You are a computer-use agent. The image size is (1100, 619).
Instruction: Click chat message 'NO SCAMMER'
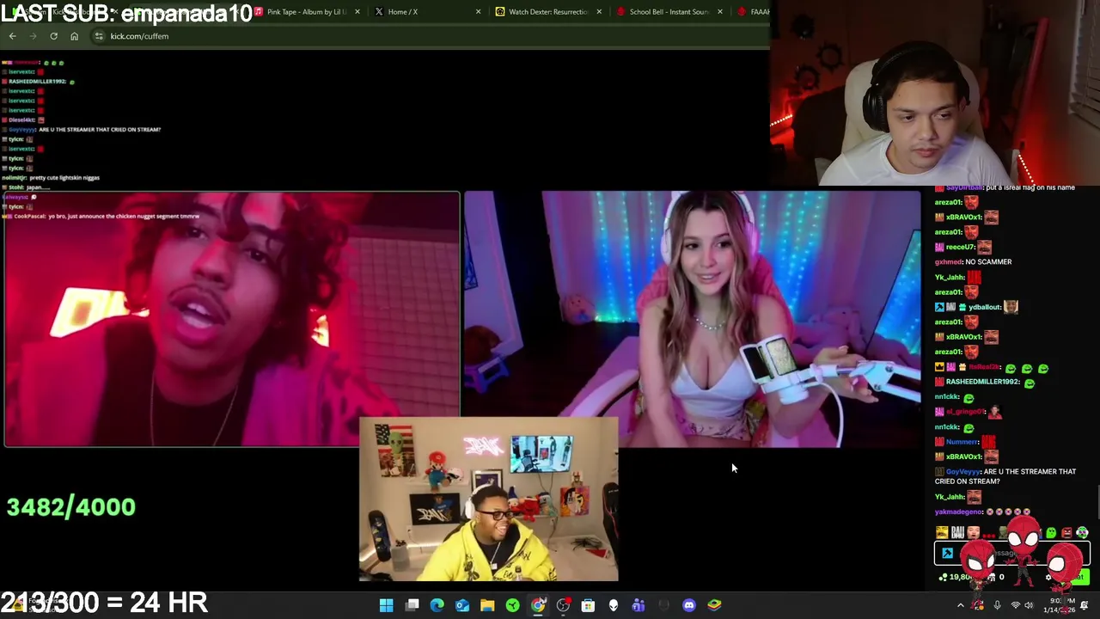point(988,261)
